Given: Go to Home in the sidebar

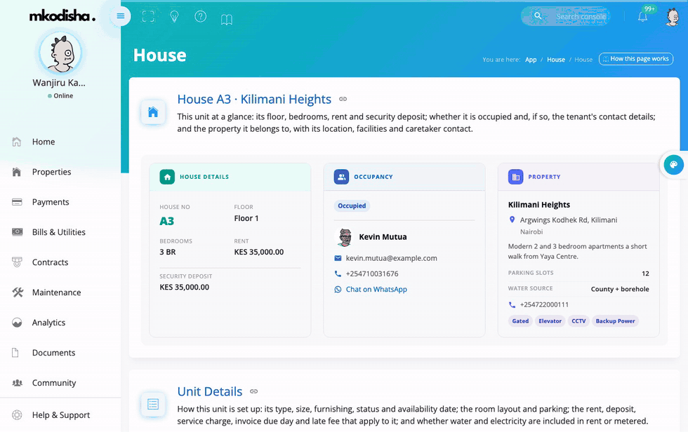Looking at the screenshot, I should (x=60, y=142).
